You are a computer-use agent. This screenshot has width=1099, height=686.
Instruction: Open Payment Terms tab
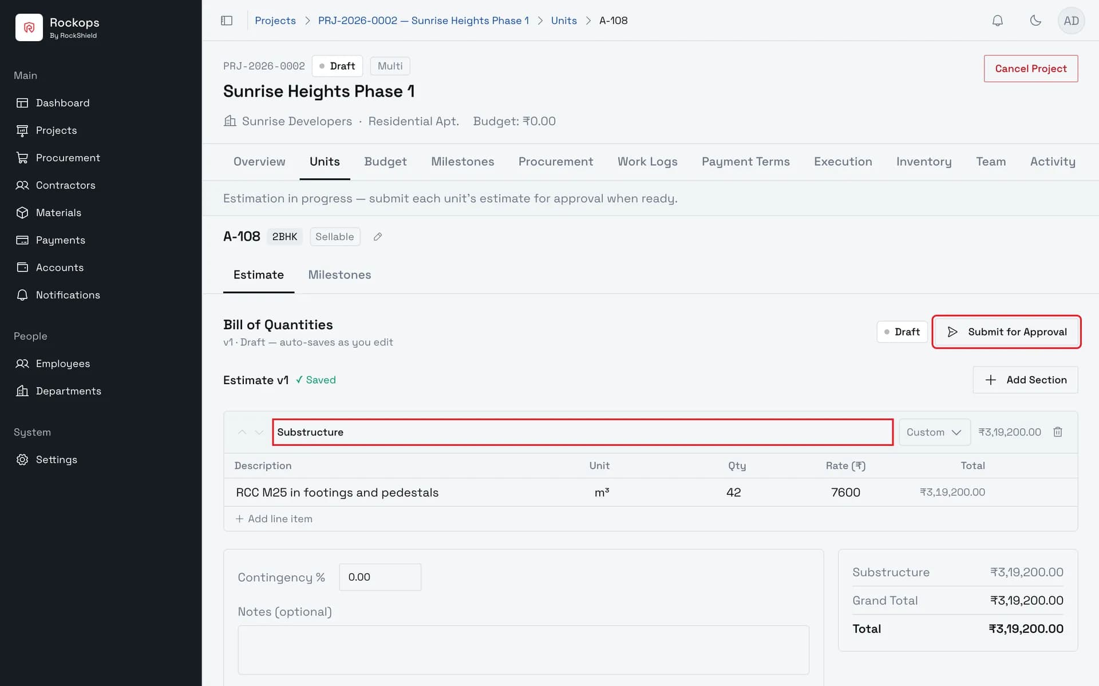coord(746,162)
